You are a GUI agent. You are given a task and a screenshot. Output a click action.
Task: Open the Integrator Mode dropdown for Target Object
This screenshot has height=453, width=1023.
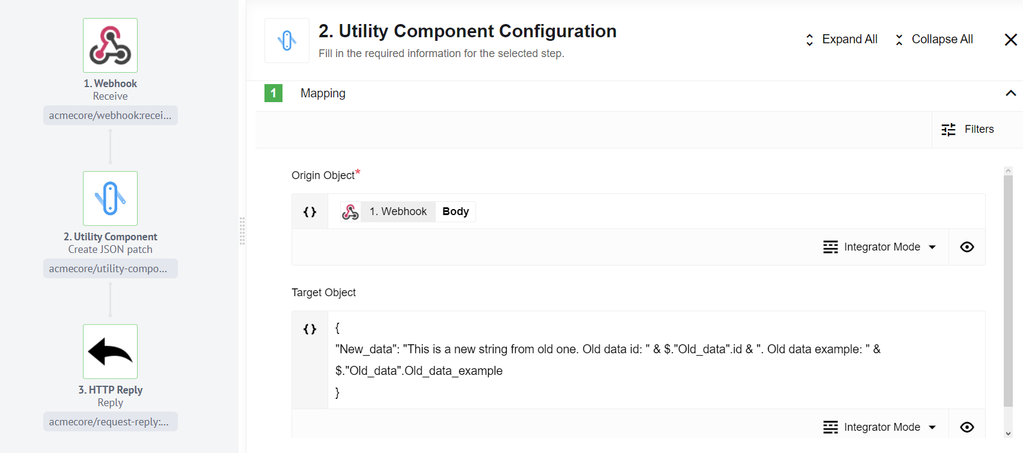pyautogui.click(x=879, y=427)
